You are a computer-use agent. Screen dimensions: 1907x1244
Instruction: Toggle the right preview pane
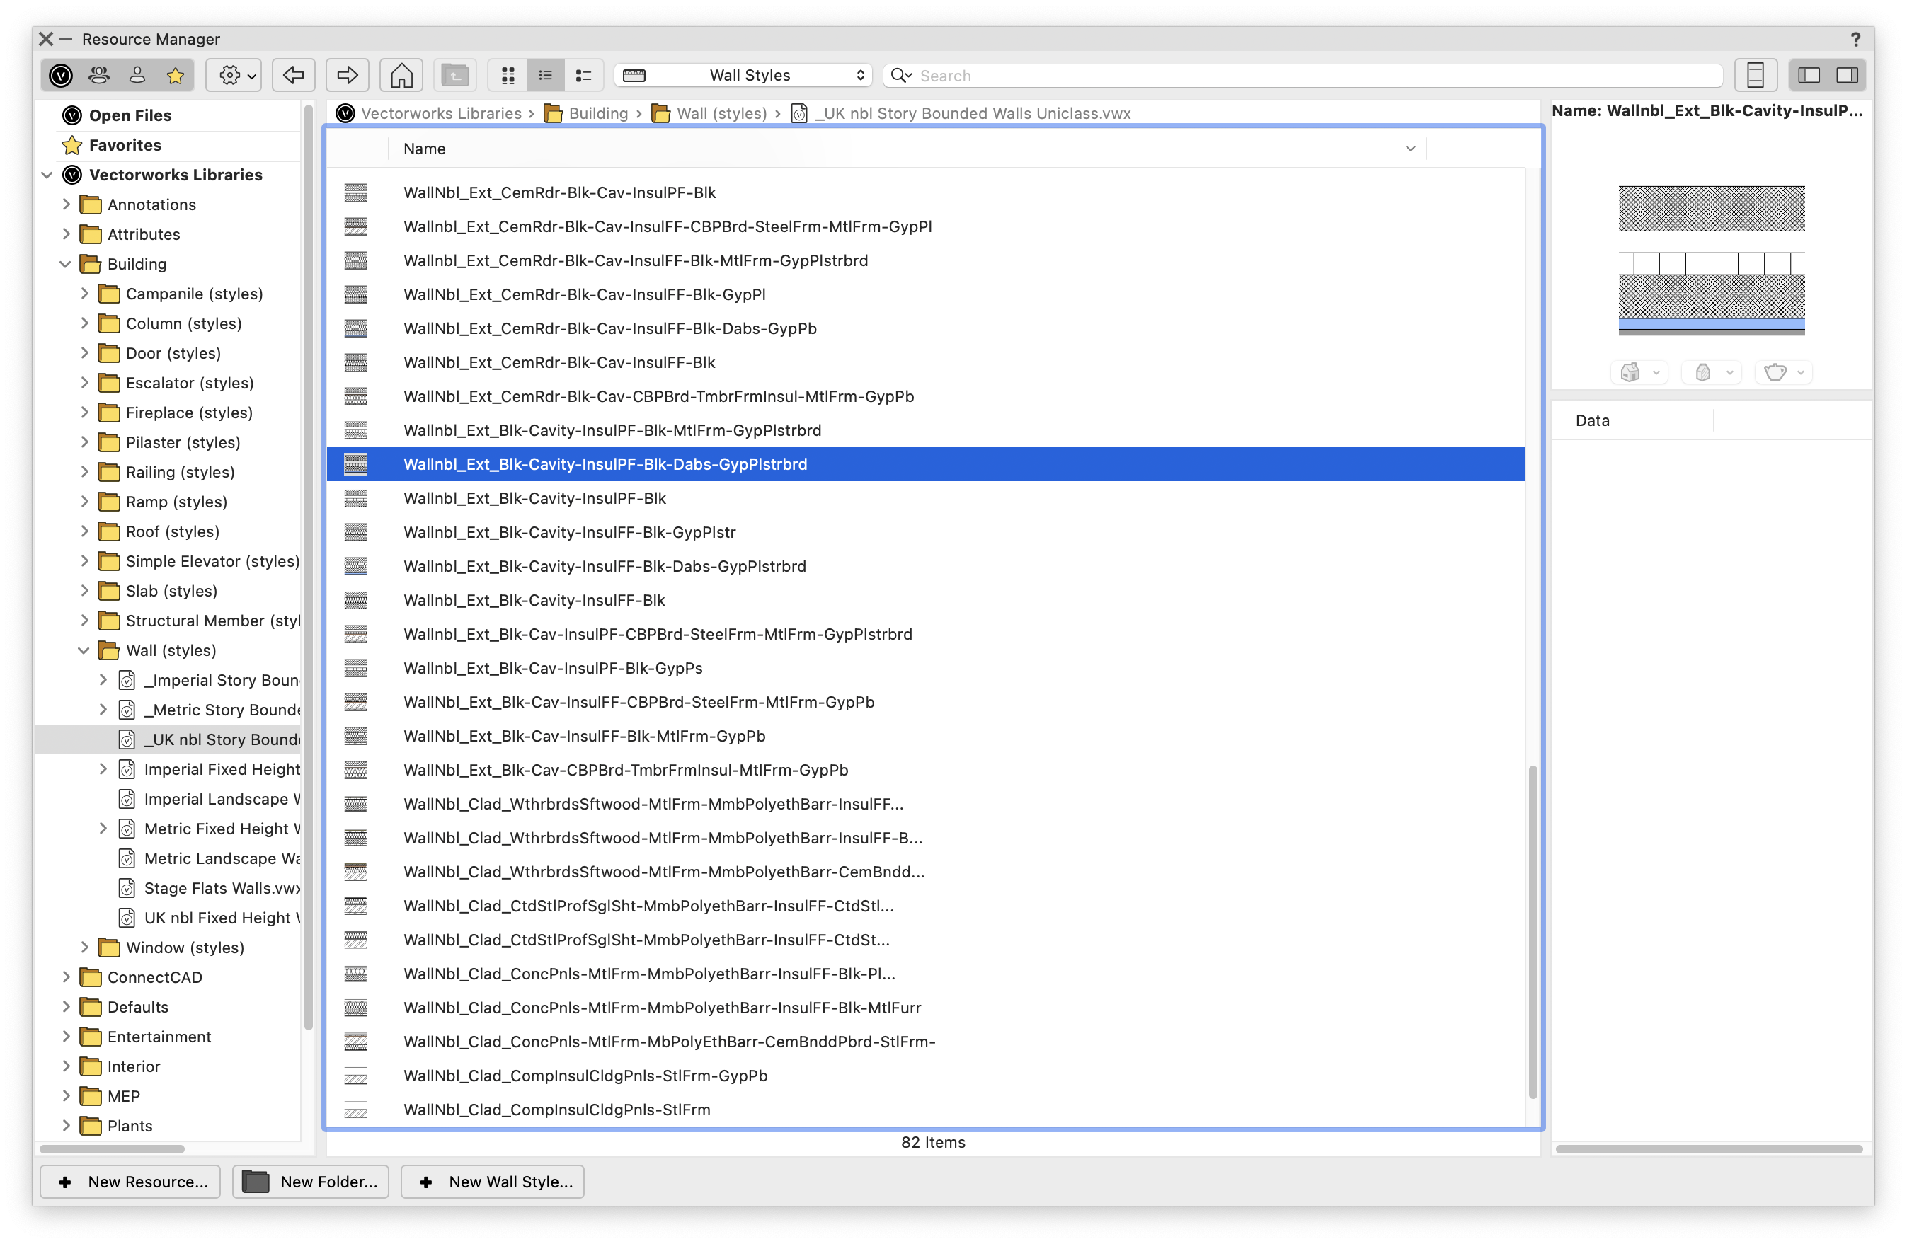click(x=1848, y=75)
